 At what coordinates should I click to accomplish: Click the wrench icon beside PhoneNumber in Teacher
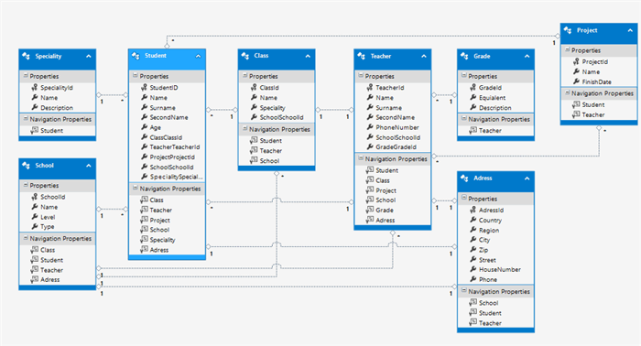click(x=370, y=127)
